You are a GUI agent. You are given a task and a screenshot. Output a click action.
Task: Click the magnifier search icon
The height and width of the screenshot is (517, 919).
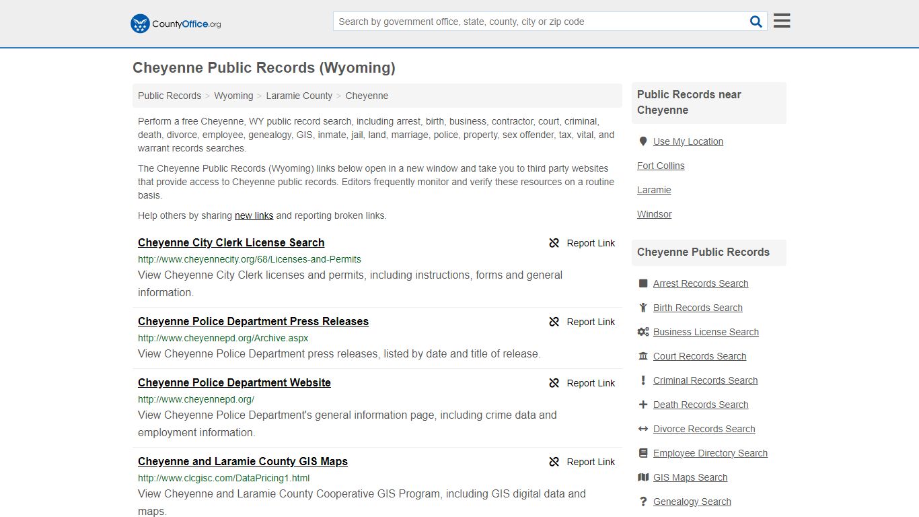pyautogui.click(x=756, y=22)
